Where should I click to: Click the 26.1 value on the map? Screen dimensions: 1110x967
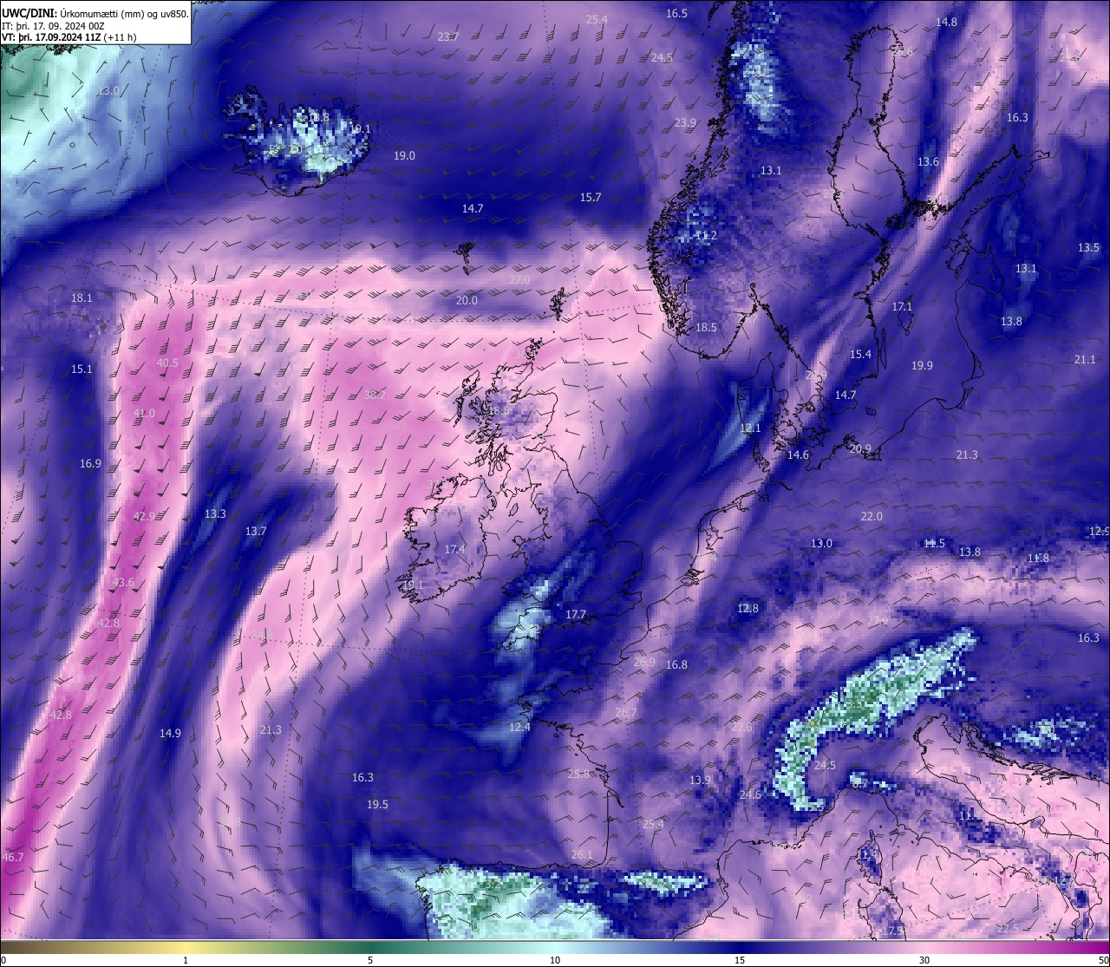click(582, 854)
